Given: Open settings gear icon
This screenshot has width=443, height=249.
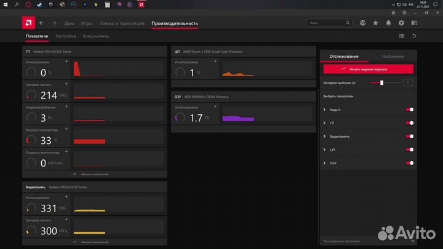Looking at the screenshot, I should (401, 23).
